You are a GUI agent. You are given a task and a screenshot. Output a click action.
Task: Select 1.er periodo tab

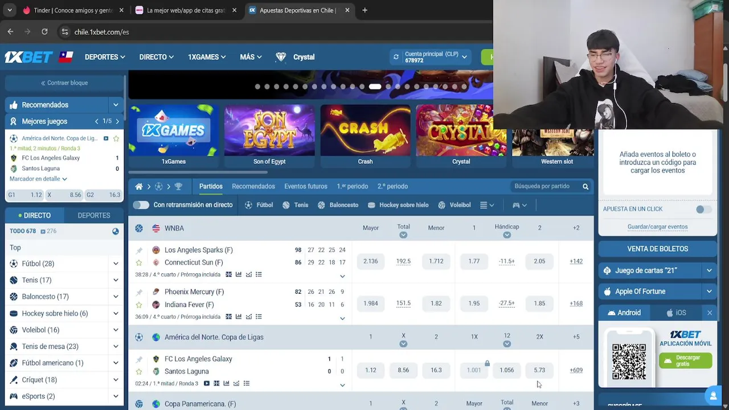[353, 186]
